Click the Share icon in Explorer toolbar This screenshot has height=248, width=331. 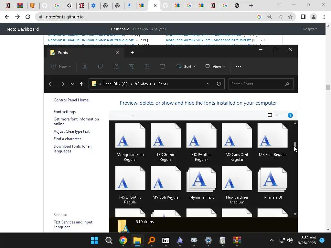(147, 67)
